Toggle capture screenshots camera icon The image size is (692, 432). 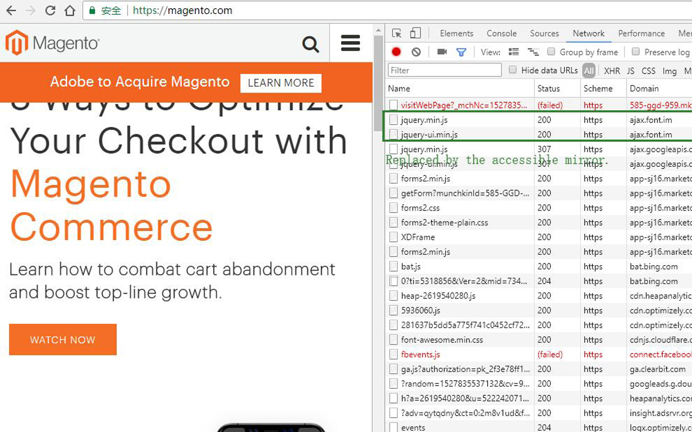pos(442,52)
